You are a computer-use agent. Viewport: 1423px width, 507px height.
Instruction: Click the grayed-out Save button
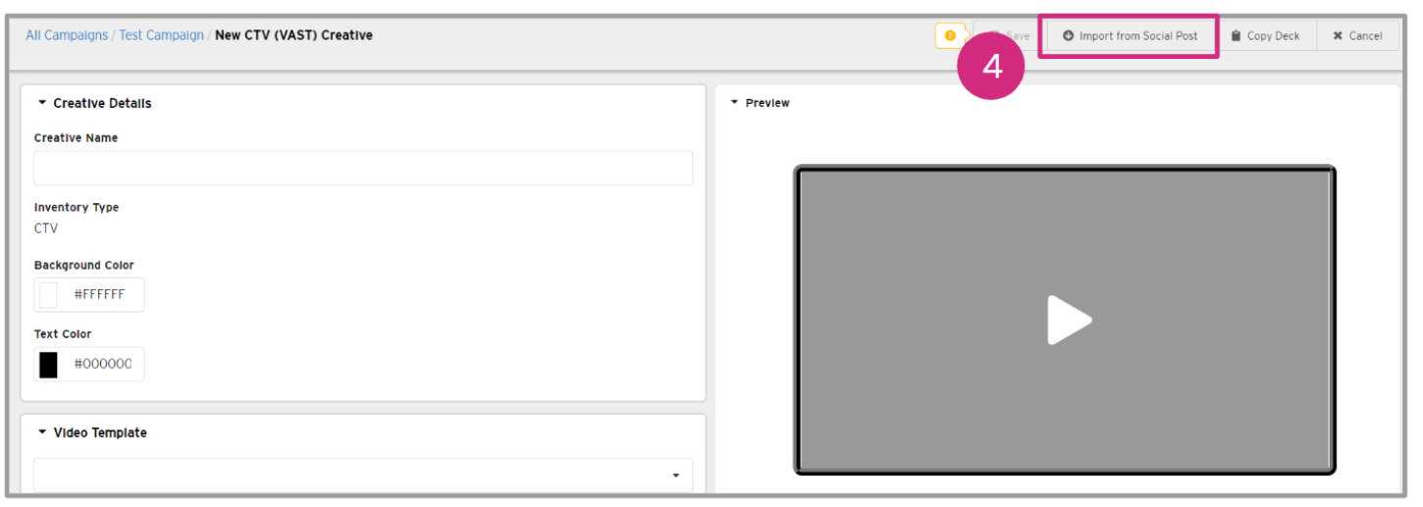[1011, 36]
